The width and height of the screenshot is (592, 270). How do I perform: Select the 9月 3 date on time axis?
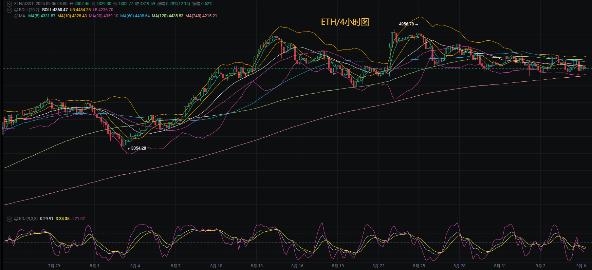click(541, 266)
